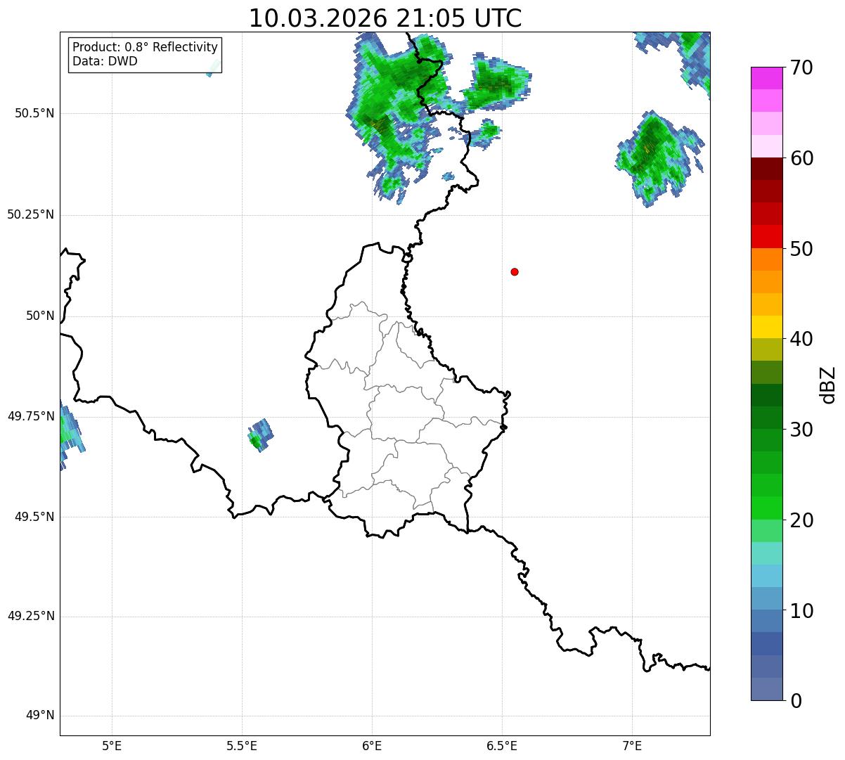Click the colorbar 30 tick label

pyautogui.click(x=801, y=430)
